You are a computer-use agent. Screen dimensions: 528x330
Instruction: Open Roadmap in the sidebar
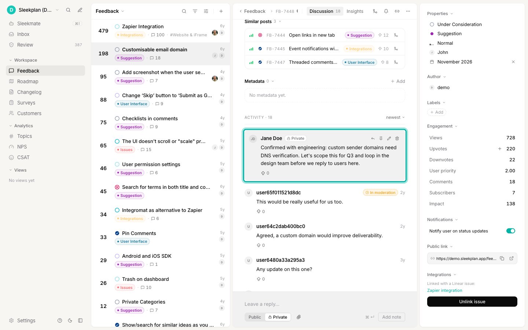[x=45, y=81]
